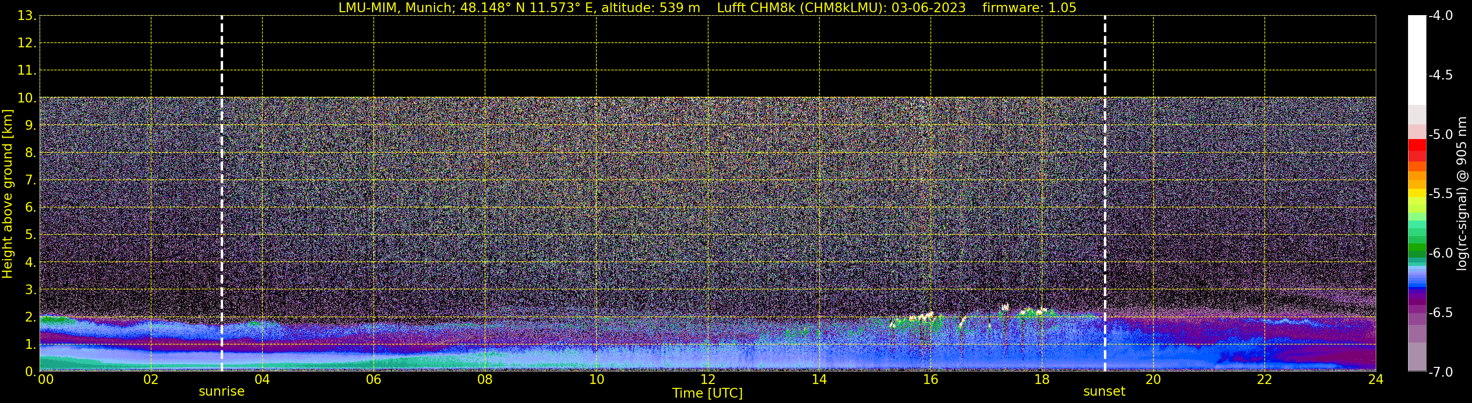Click the '5.' height tick label

click(30, 235)
